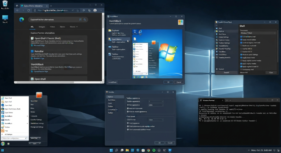Click the TweakUI hamburger menu icon
This screenshot has height=153, width=281.
click(217, 25)
